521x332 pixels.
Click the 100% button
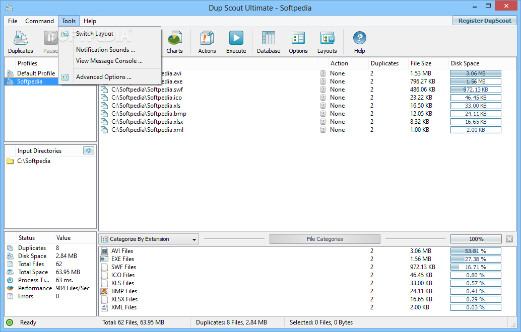[x=476, y=239]
